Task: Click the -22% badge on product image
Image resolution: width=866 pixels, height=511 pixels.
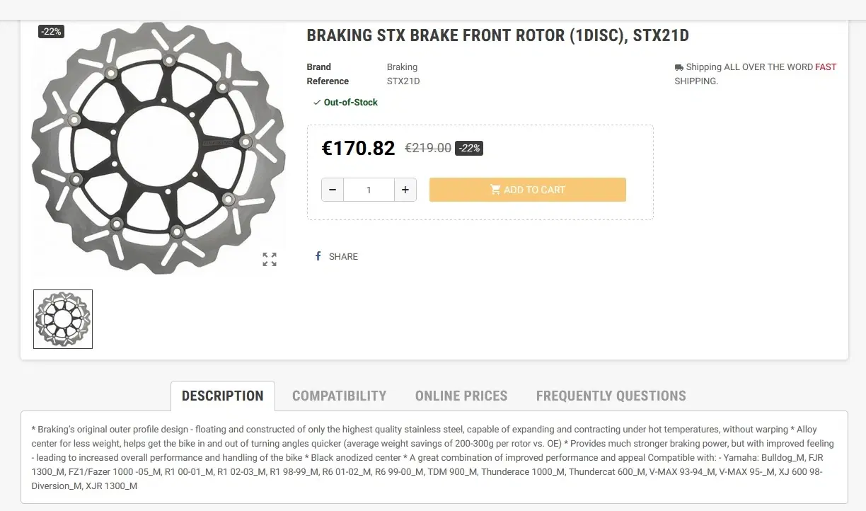Action: tap(51, 32)
